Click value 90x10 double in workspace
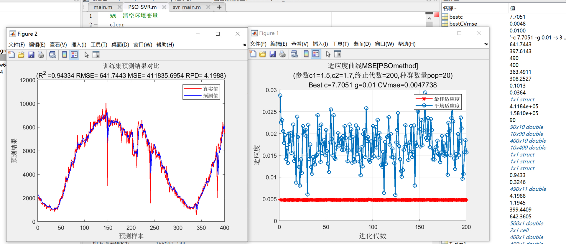The width and height of the screenshot is (566, 244). click(x=526, y=127)
